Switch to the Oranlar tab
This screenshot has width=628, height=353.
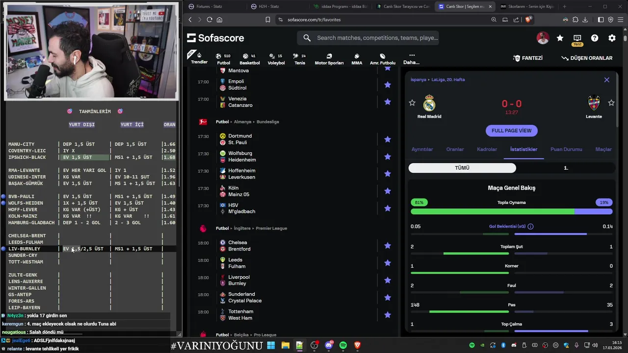click(x=455, y=150)
